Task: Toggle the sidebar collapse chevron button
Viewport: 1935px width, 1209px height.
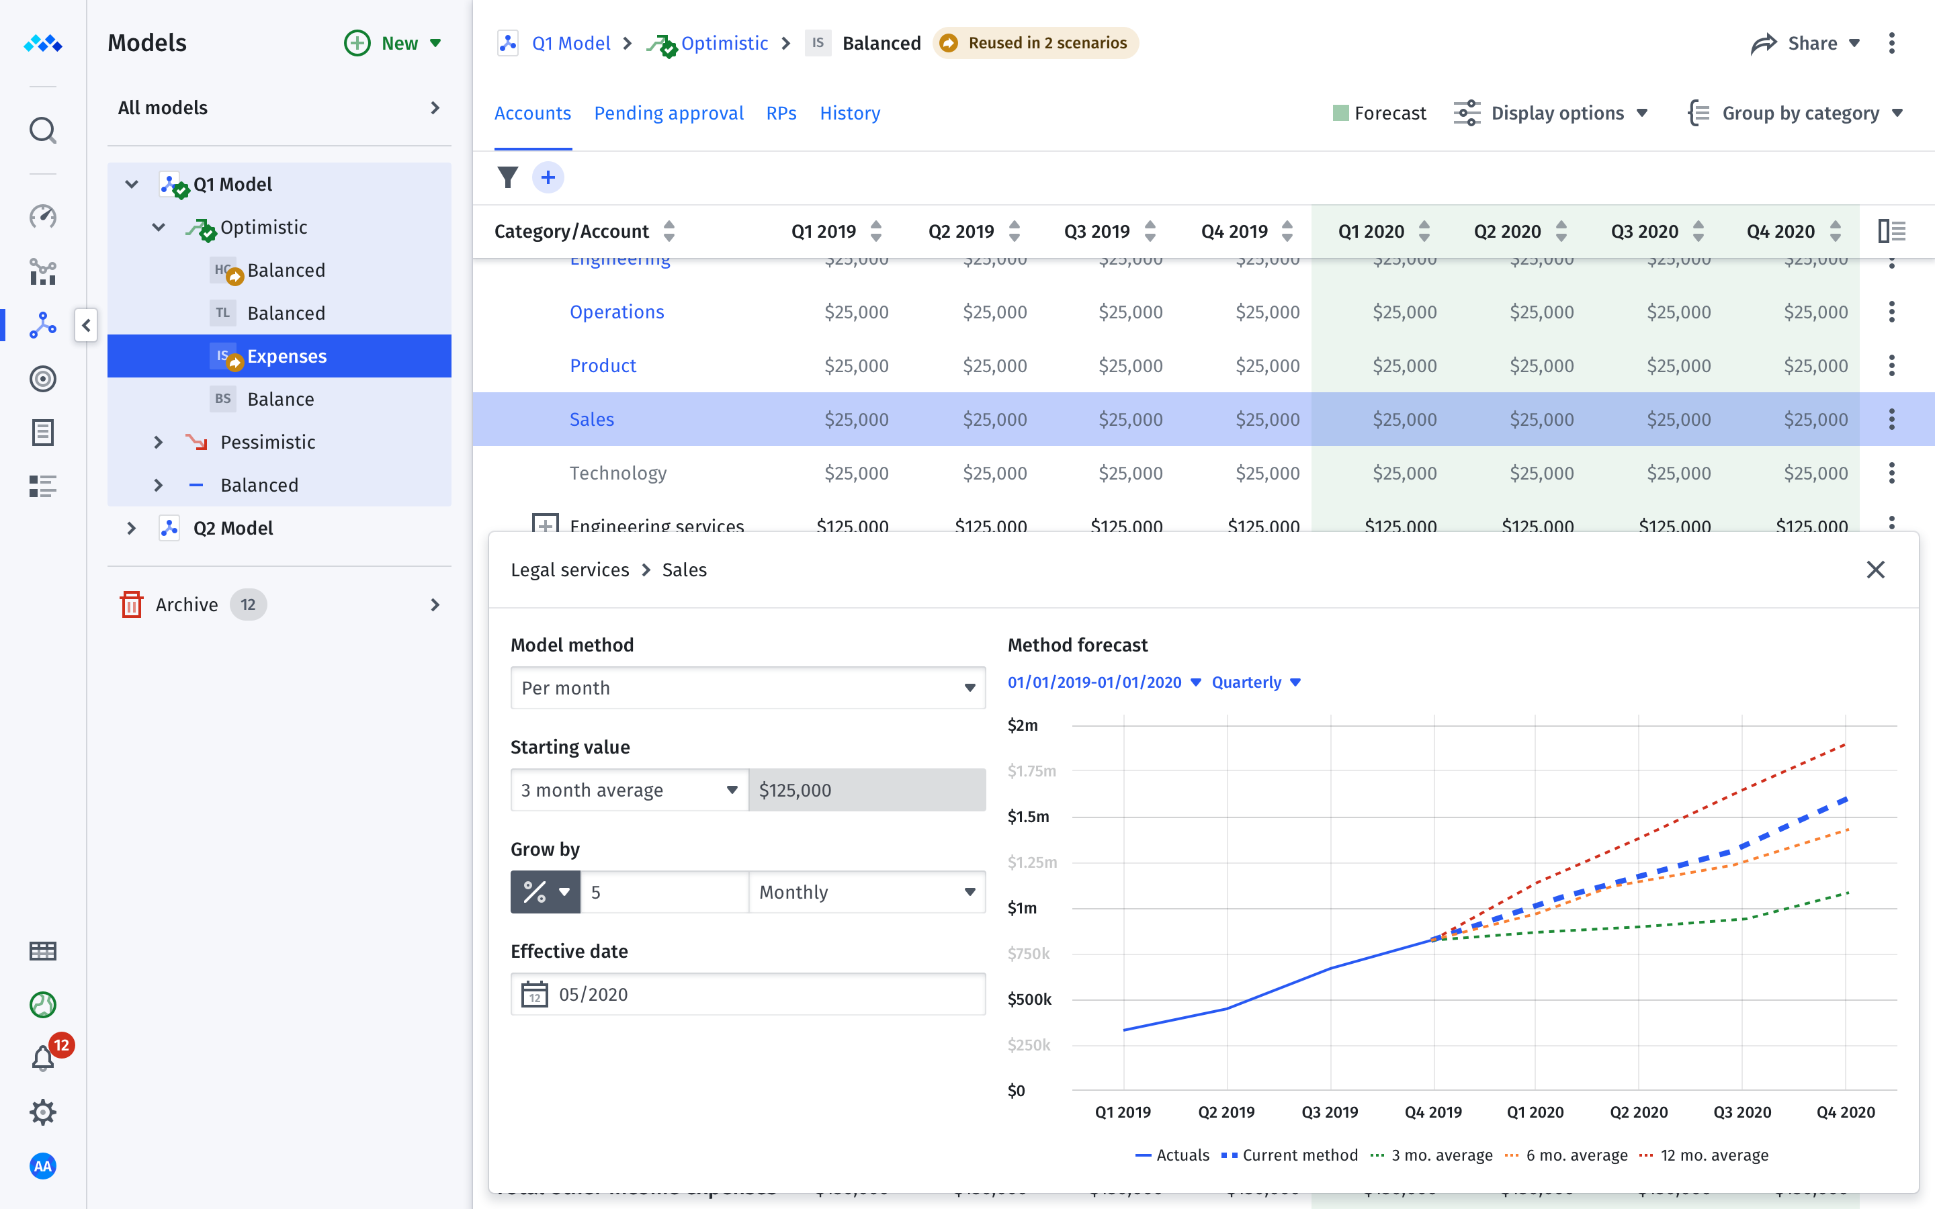Action: (85, 326)
